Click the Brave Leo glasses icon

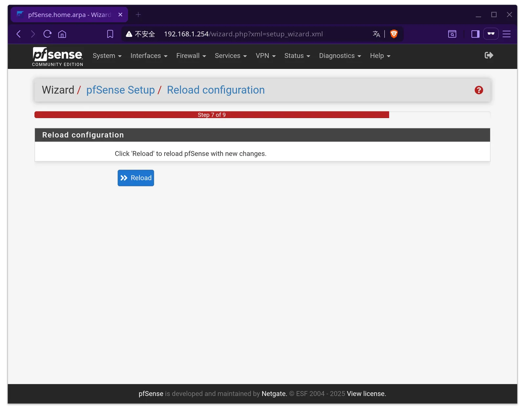click(491, 34)
